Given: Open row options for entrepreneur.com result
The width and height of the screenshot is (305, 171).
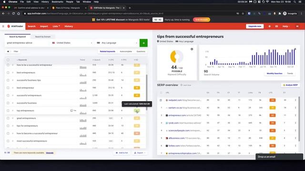Looking at the screenshot, I should click(x=295, y=115).
